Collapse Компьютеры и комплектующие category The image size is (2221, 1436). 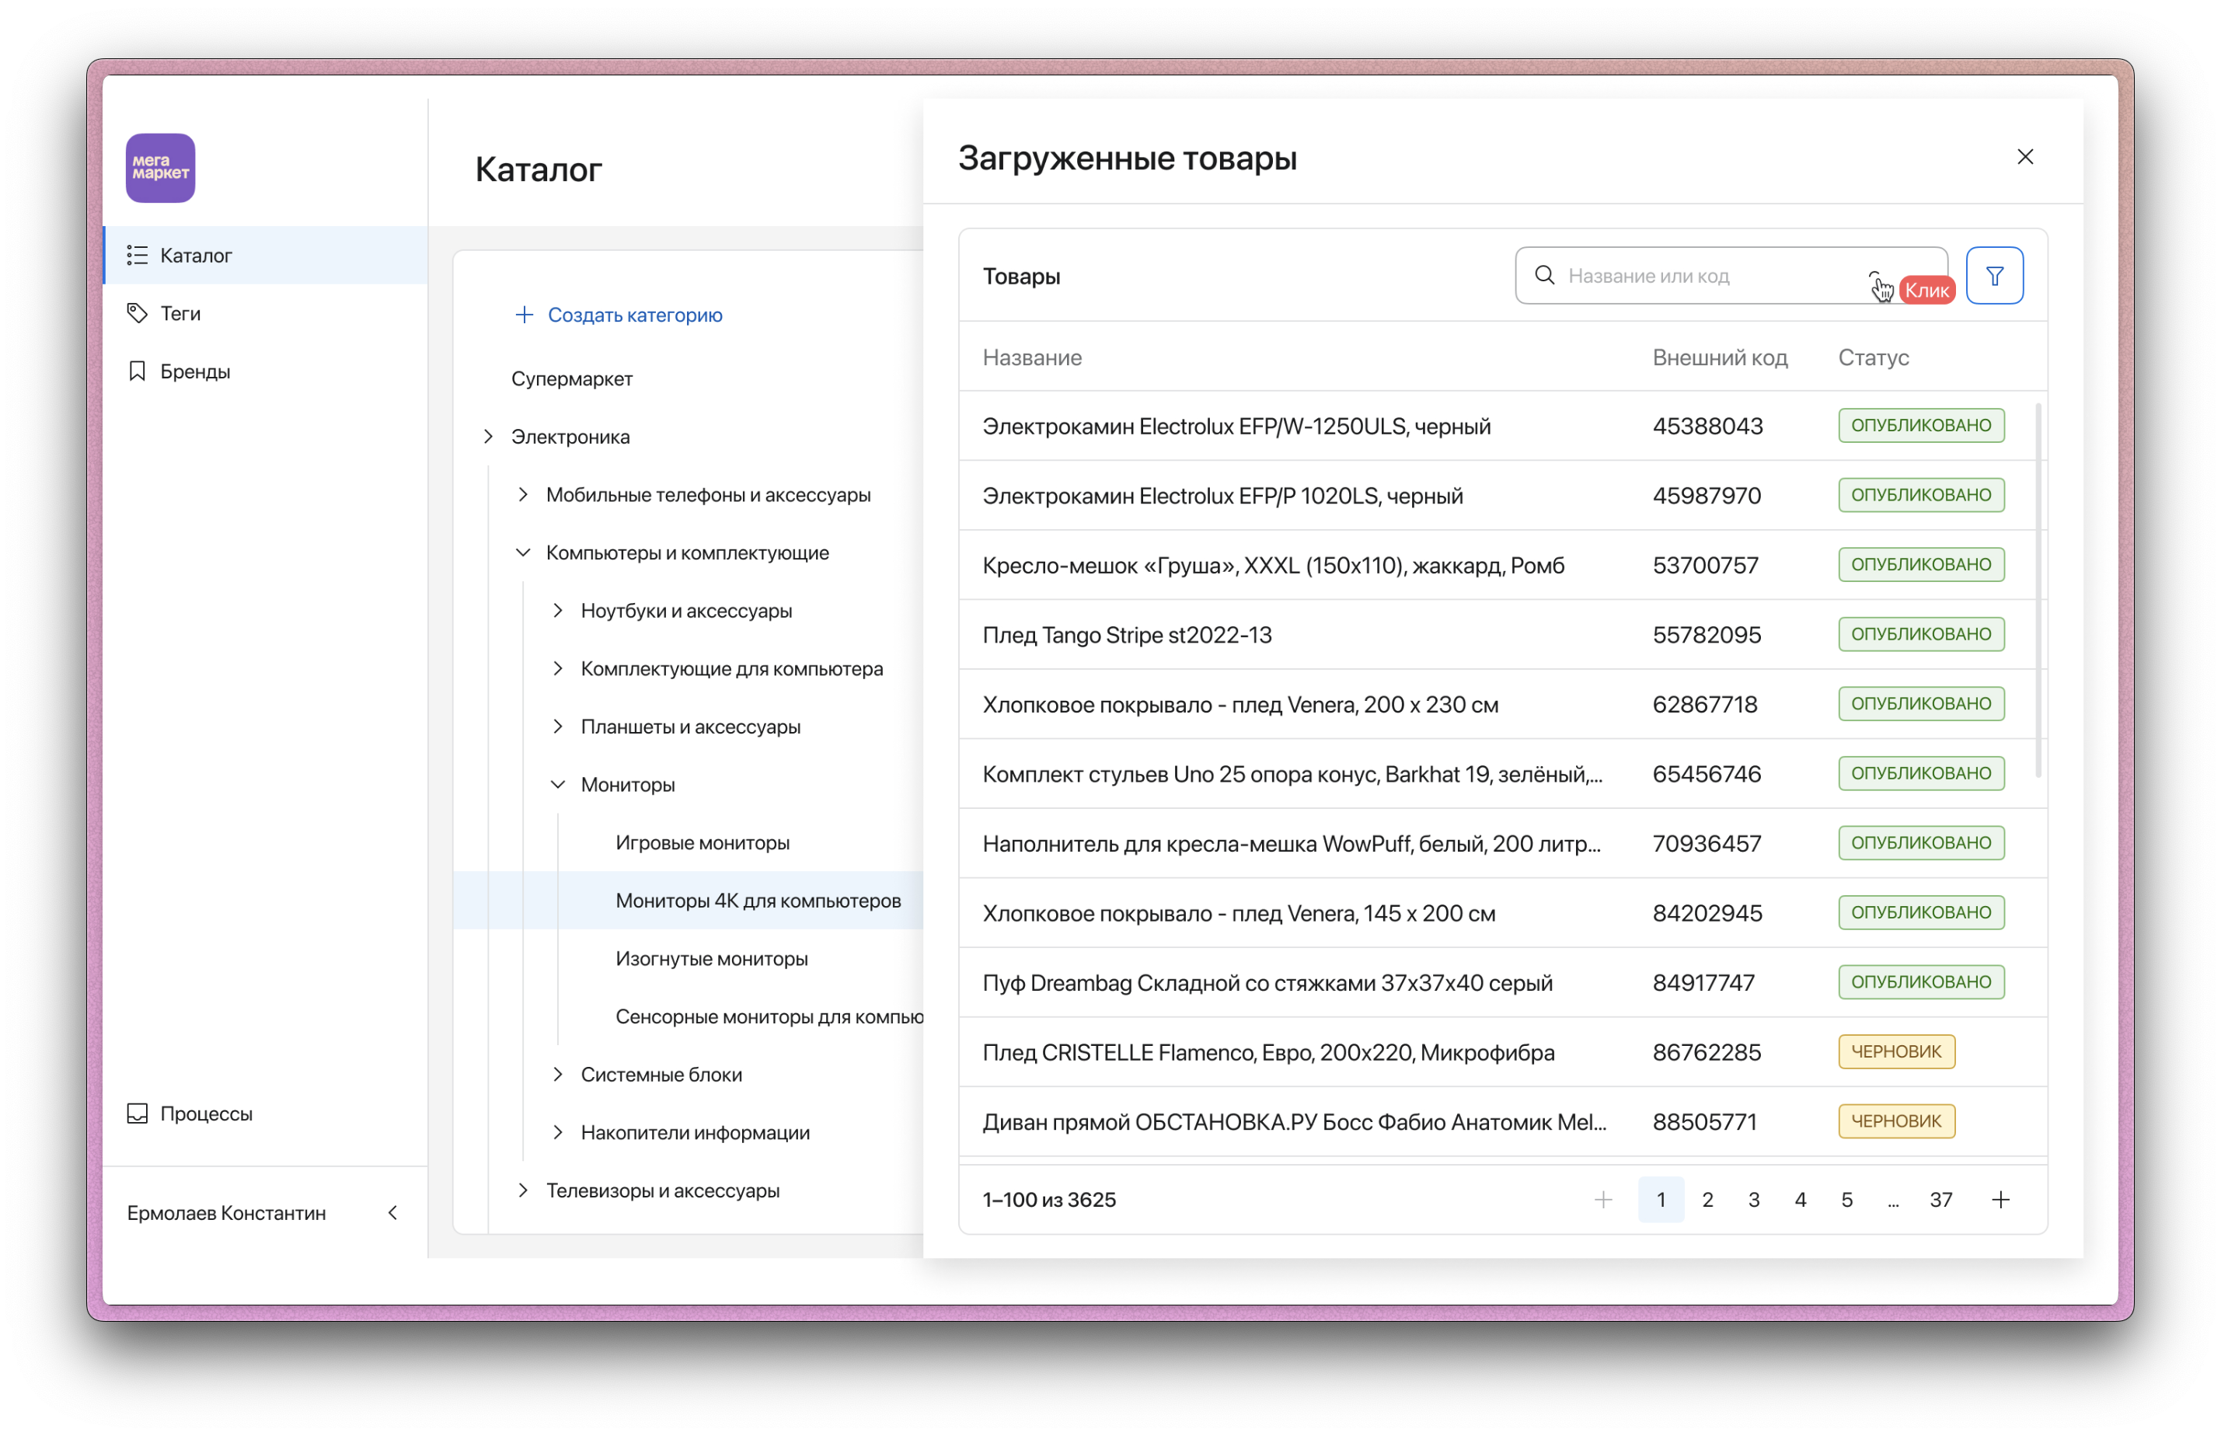pyautogui.click(x=523, y=553)
